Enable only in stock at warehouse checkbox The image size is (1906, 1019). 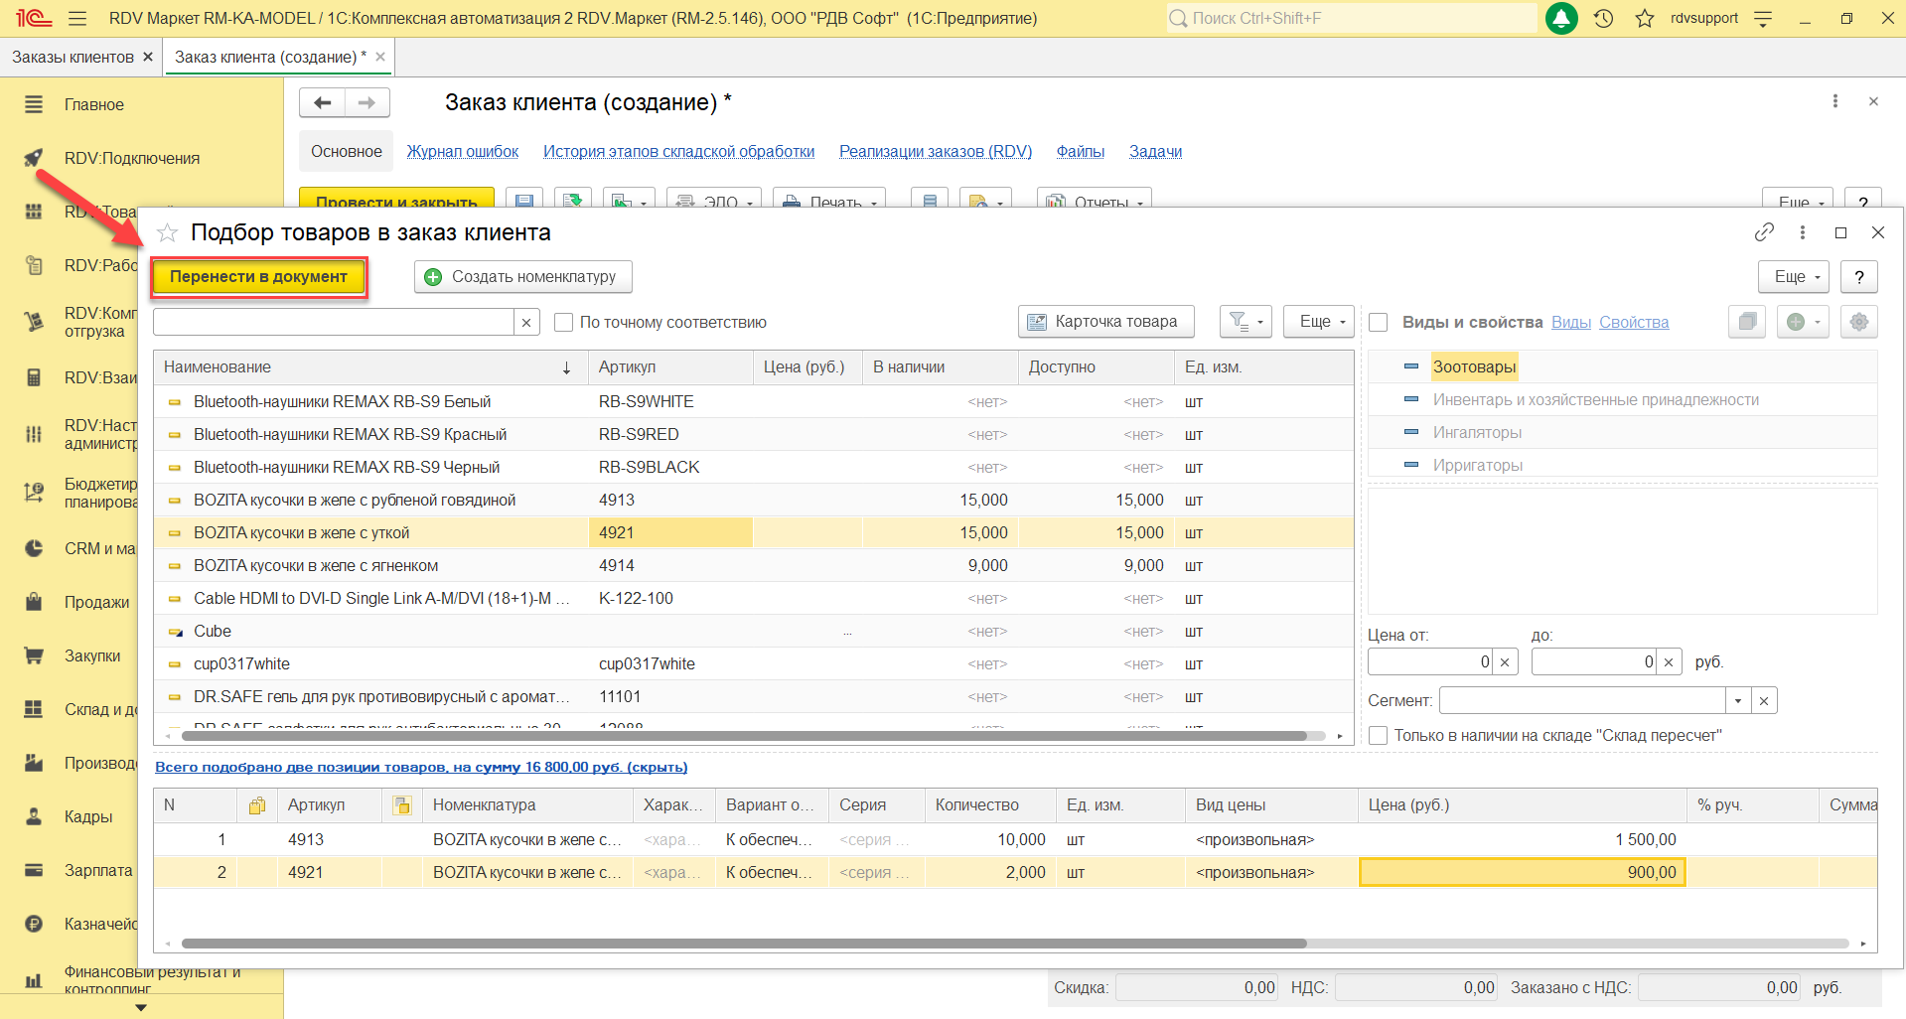(1379, 736)
